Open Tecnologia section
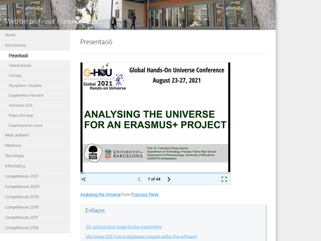 tap(35, 156)
